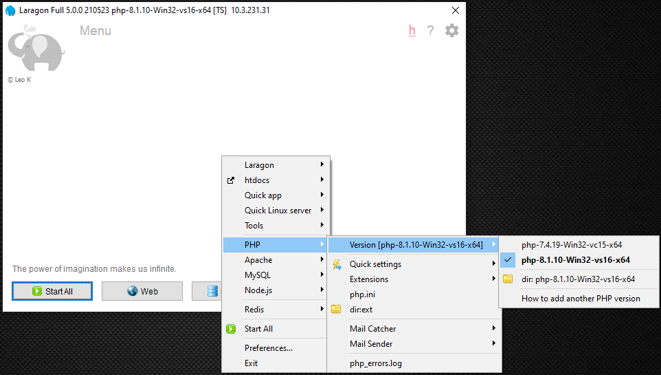Open Extensions in PHP submenu
Viewport: 661px width, 375px height.
click(x=414, y=279)
